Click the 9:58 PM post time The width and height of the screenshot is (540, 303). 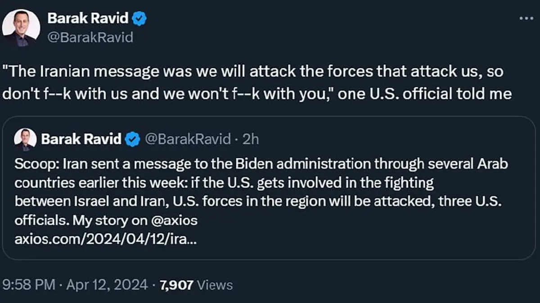pos(29,285)
